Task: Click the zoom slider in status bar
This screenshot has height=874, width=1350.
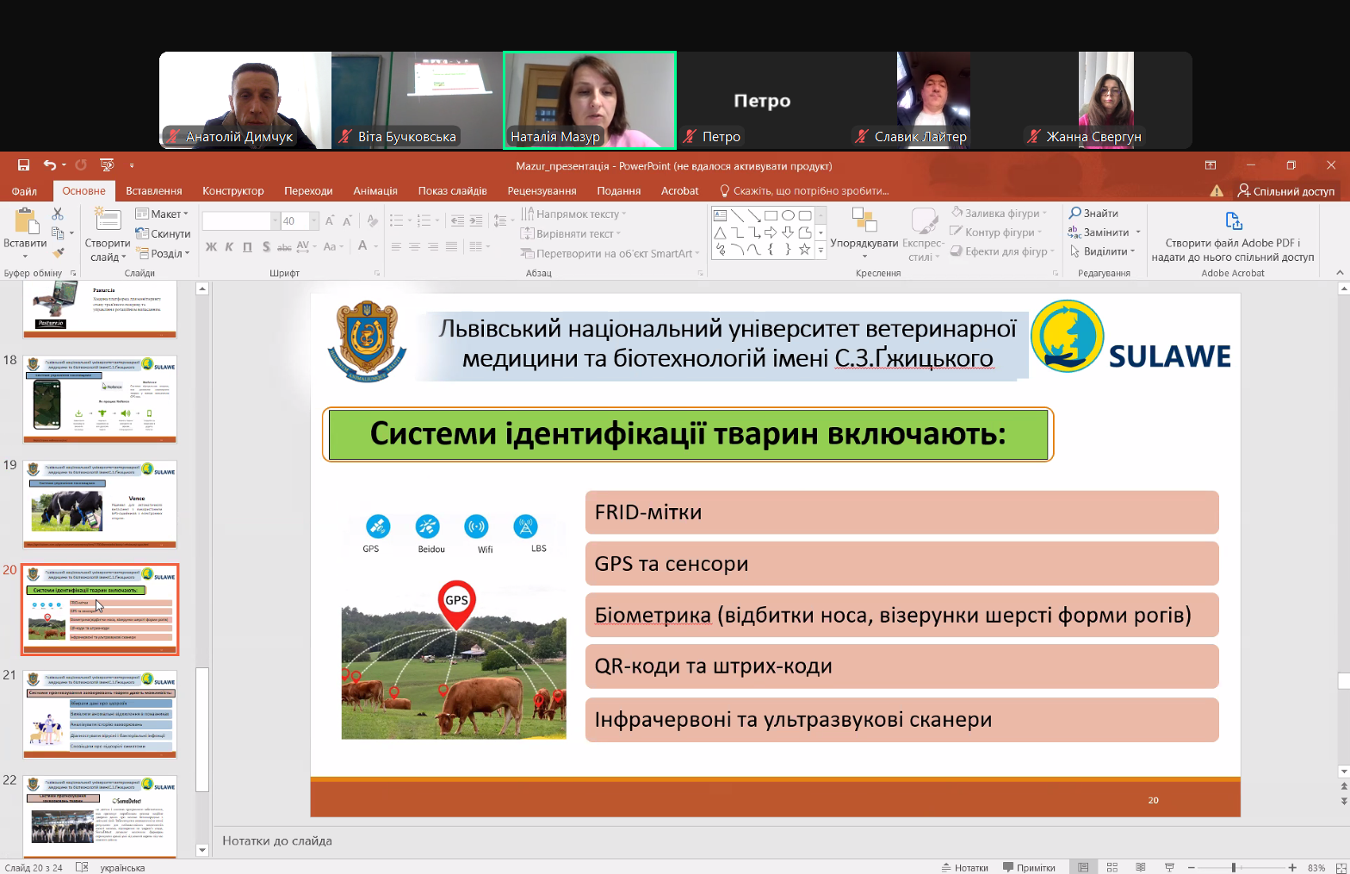Action: coord(1234,867)
